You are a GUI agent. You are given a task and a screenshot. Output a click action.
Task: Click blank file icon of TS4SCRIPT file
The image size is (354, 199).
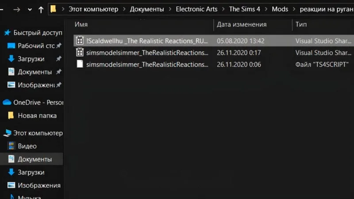[80, 64]
